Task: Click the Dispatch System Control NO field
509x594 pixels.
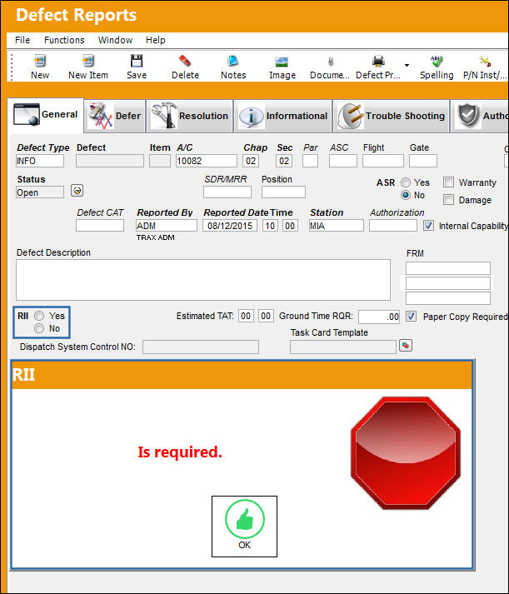Action: (201, 347)
